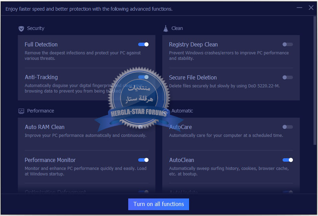Click the Performance Monitor title
The height and width of the screenshot is (216, 318).
[x=50, y=160]
